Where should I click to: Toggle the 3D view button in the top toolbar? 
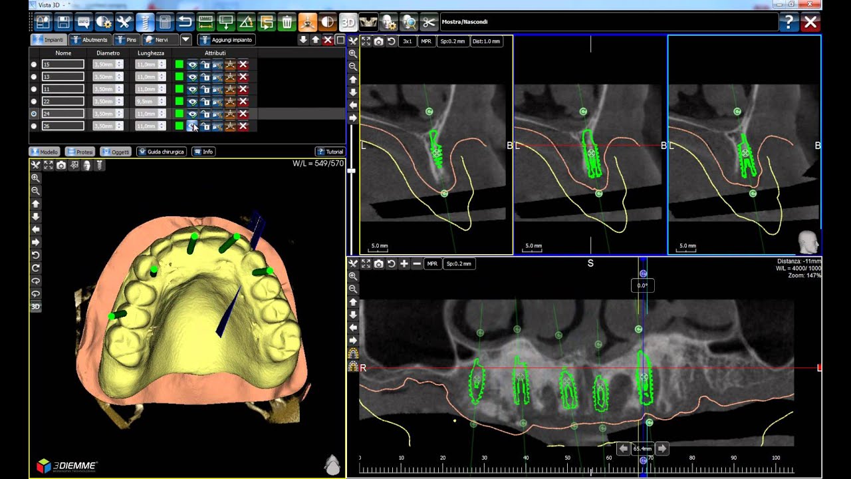[348, 22]
